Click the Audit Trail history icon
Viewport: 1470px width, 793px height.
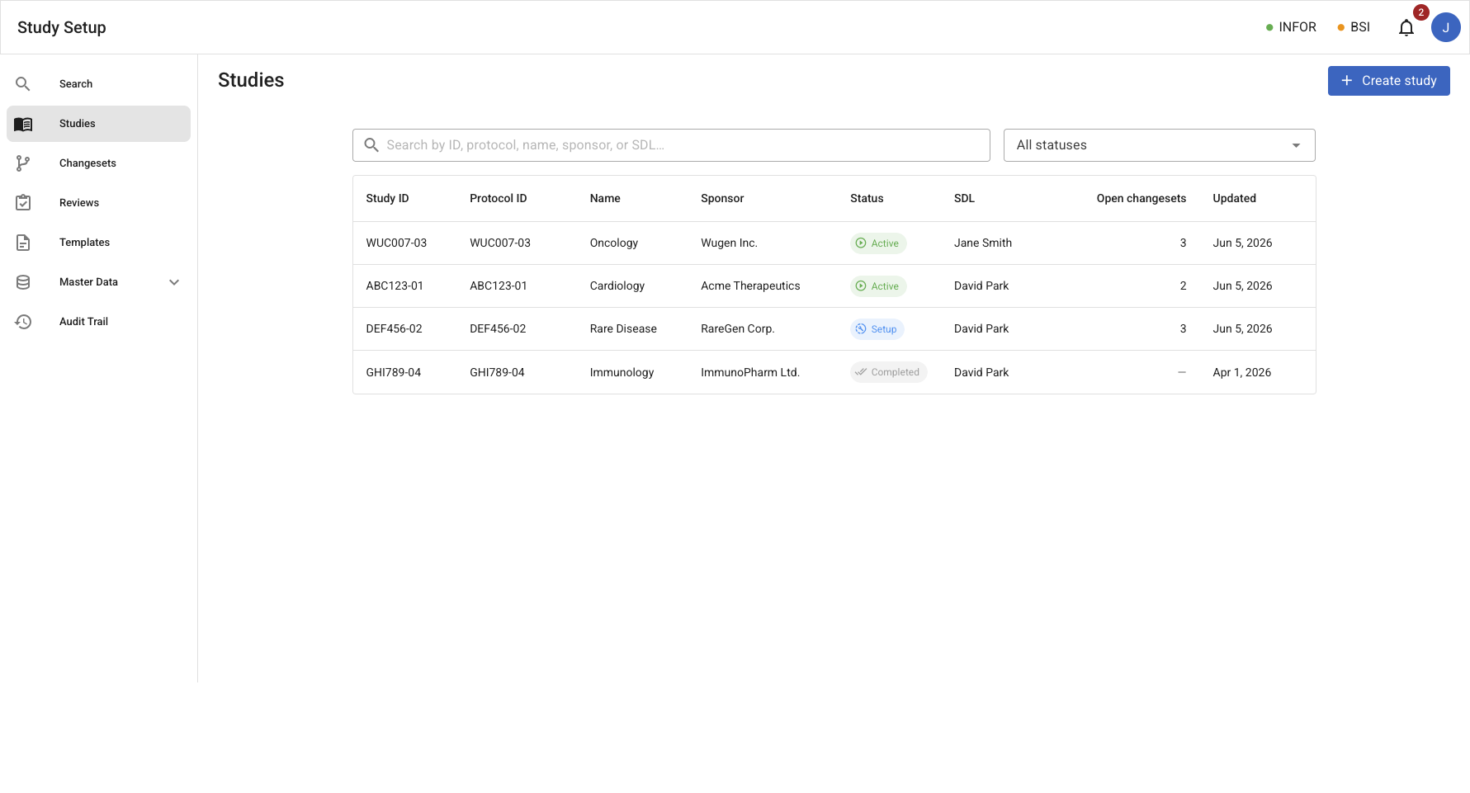click(23, 322)
